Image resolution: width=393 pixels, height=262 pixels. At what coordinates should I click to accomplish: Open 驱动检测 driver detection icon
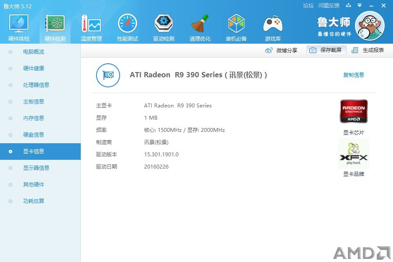pyautogui.click(x=164, y=24)
